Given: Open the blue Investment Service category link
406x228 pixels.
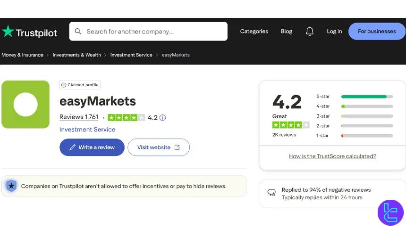Looking at the screenshot, I should coord(87,130).
